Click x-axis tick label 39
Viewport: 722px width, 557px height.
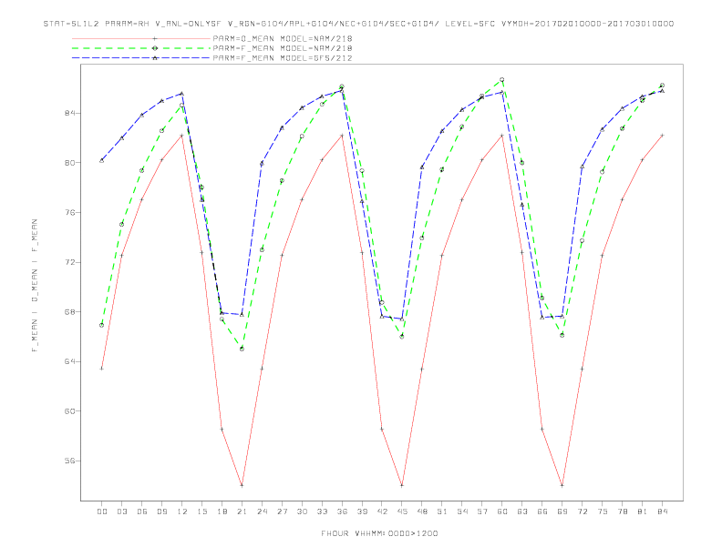[362, 511]
